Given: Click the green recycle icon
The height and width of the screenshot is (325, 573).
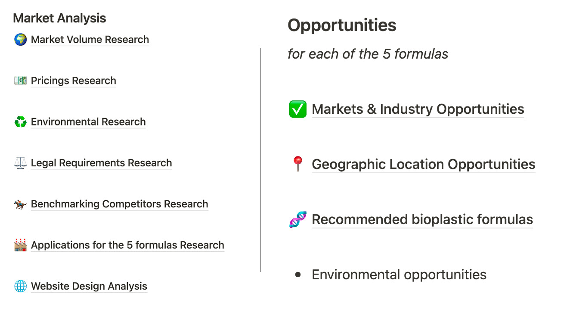Looking at the screenshot, I should (x=20, y=122).
